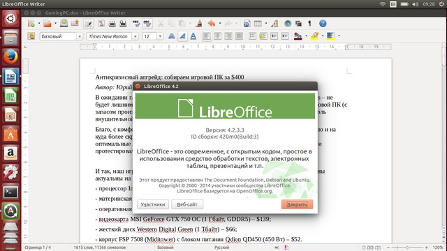
Task: Click Закрыть to close About dialog
Action: pos(297,204)
